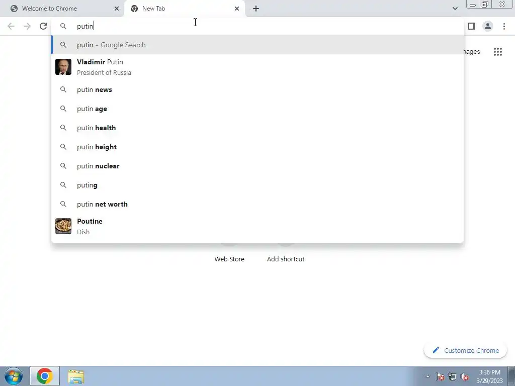Open the Google apps grid
This screenshot has height=386, width=515.
[498, 52]
